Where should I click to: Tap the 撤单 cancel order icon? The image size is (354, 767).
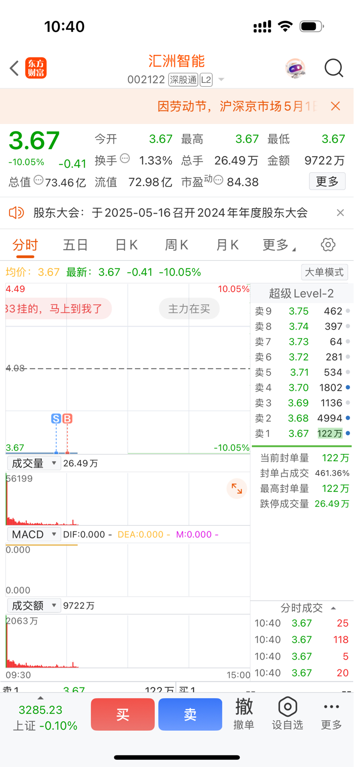coord(244,714)
